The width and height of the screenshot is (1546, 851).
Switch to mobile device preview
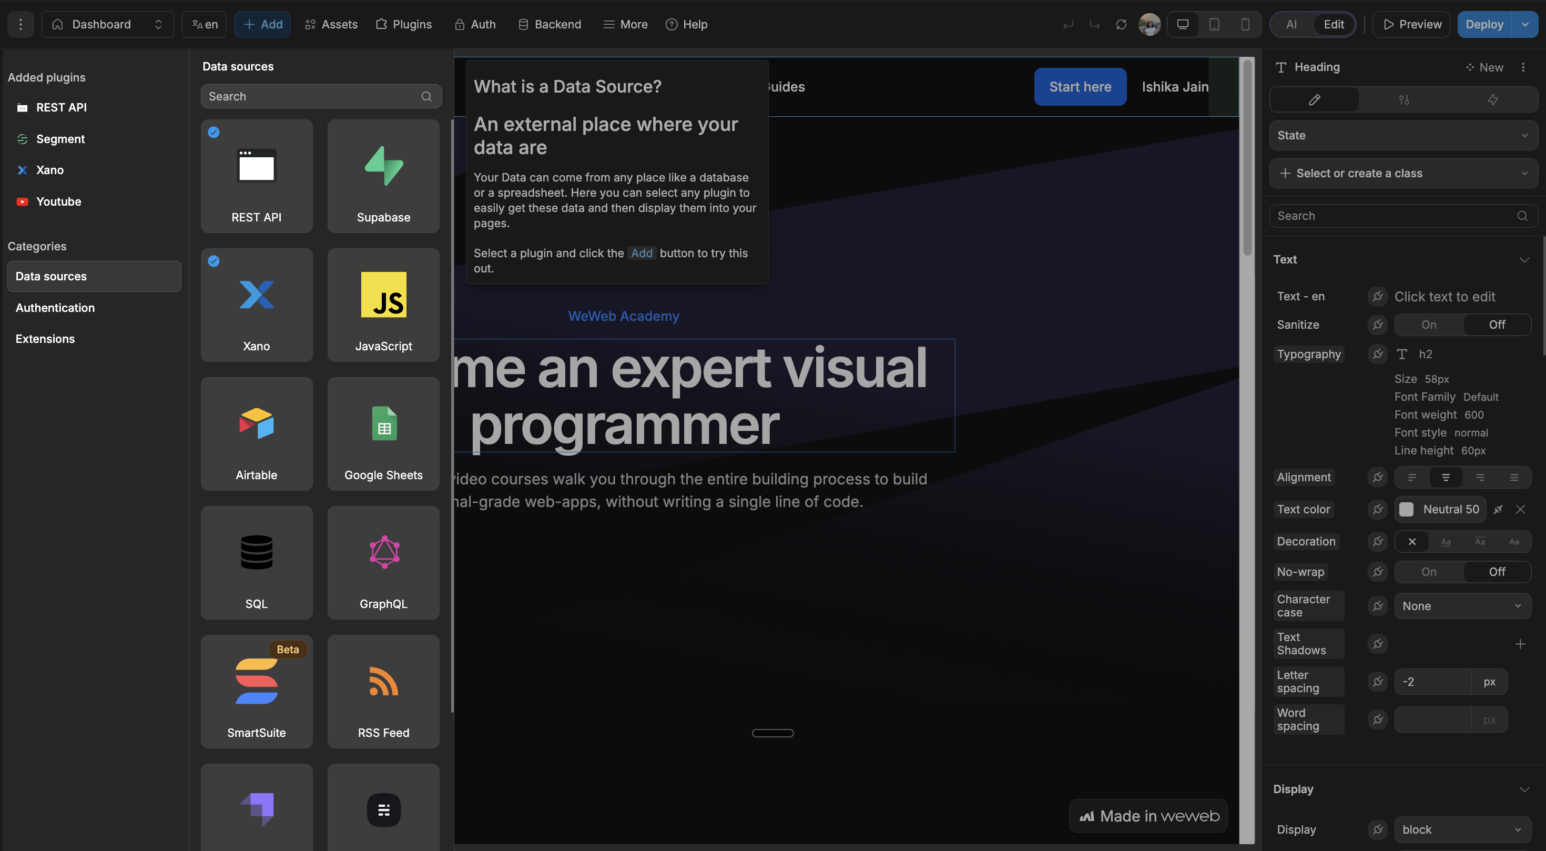pos(1246,24)
